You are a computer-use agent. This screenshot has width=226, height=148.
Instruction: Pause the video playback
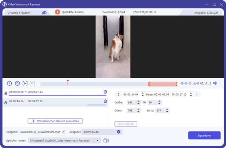[9, 83]
